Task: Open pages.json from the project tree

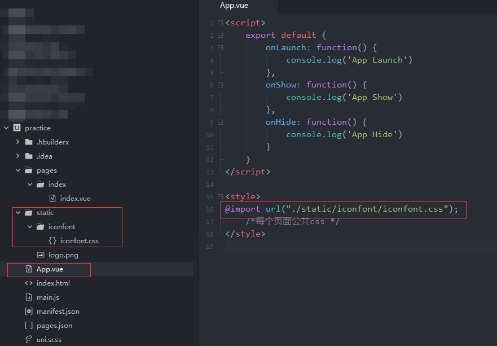Action: (55, 326)
